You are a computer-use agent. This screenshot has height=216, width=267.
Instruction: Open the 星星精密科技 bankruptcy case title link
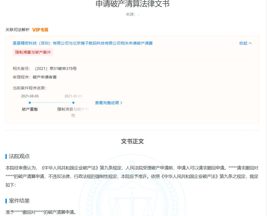click(83, 43)
